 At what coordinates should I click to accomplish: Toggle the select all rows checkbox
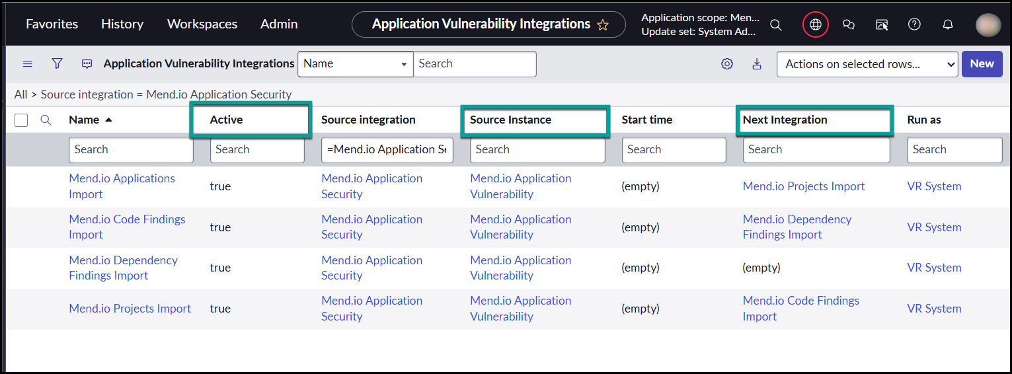point(21,120)
